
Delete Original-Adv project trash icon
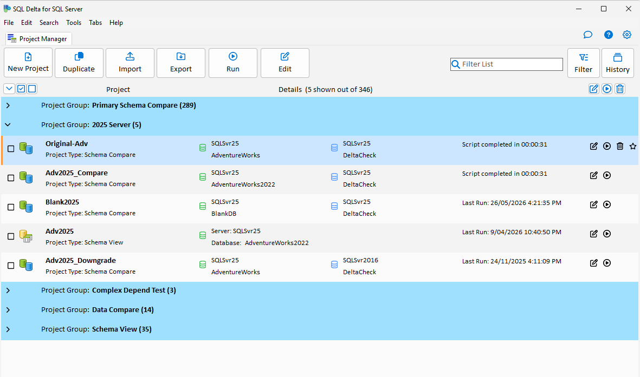point(620,146)
